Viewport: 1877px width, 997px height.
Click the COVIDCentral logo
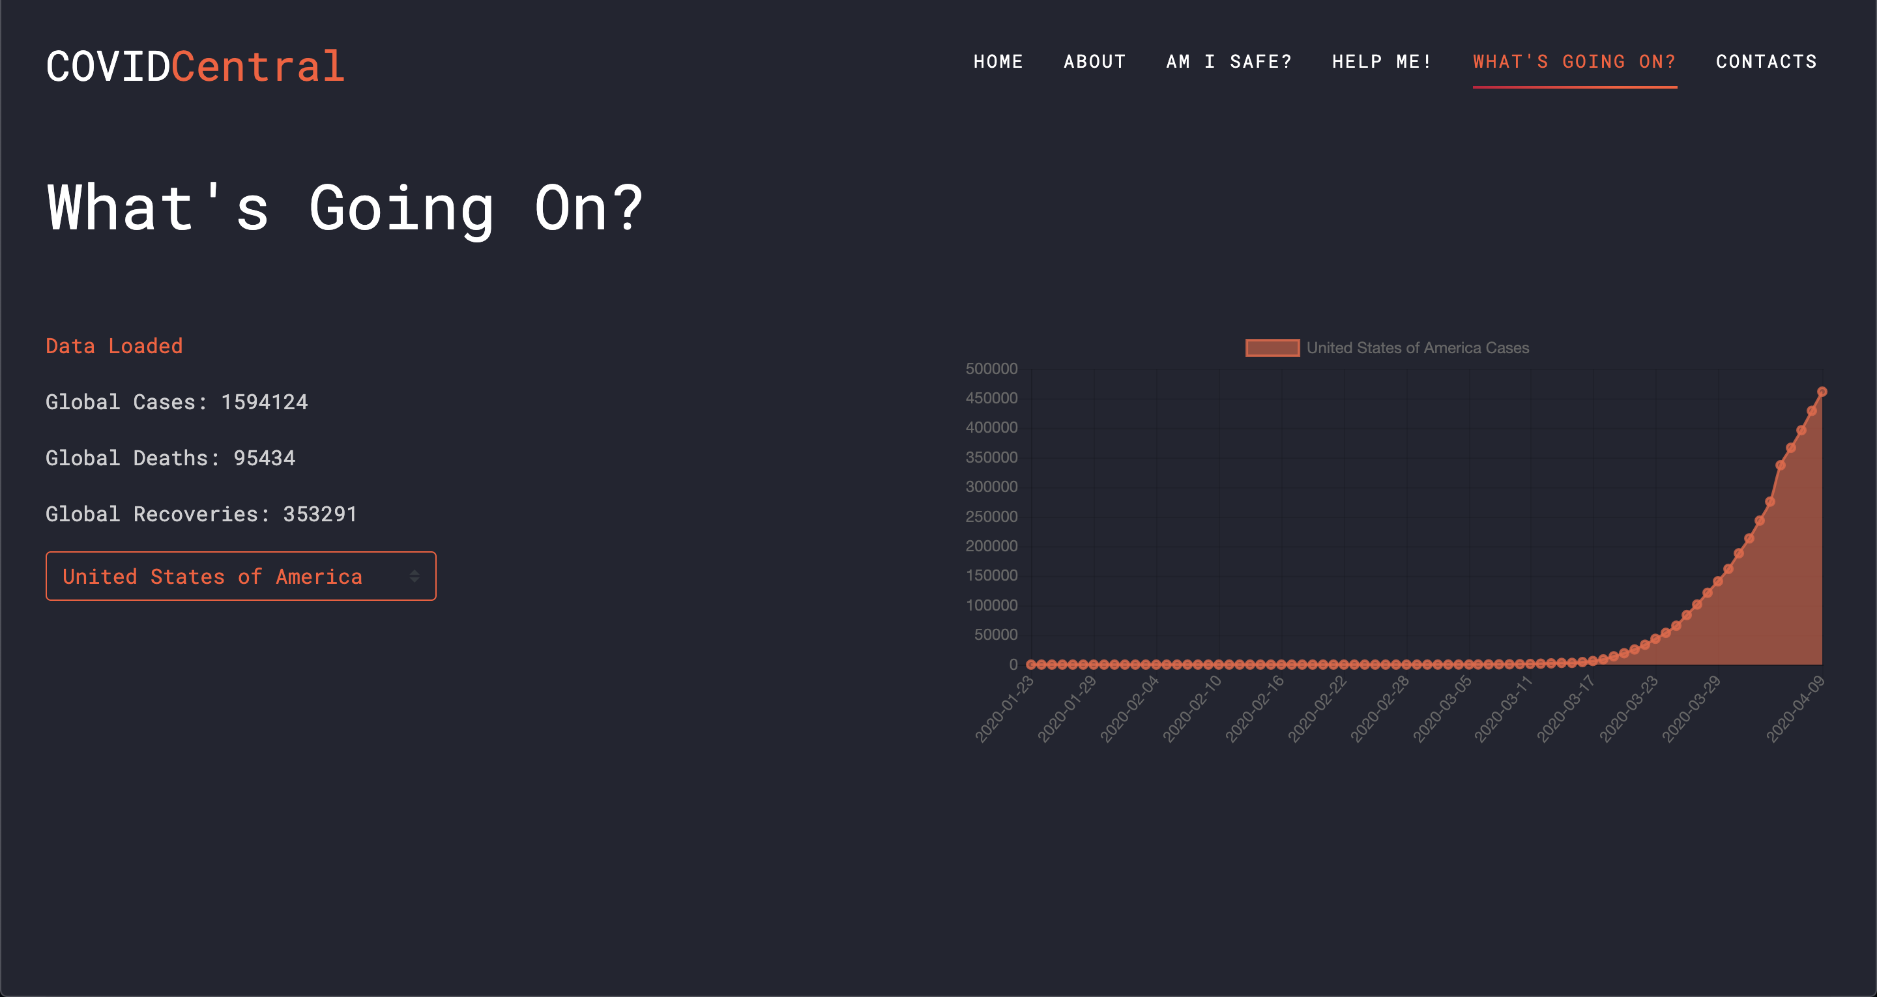196,66
